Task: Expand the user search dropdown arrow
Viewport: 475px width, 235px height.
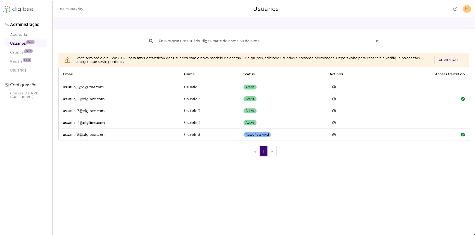Action: [377, 41]
